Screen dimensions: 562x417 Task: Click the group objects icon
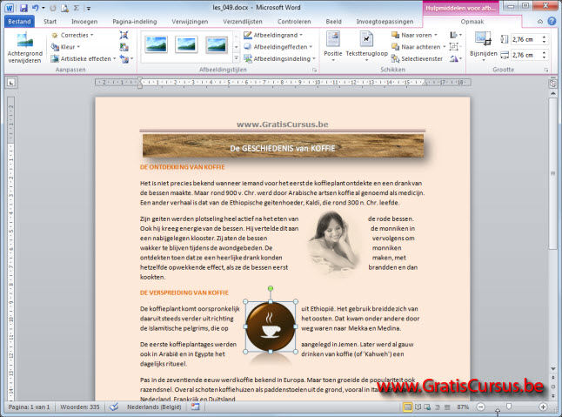point(454,47)
